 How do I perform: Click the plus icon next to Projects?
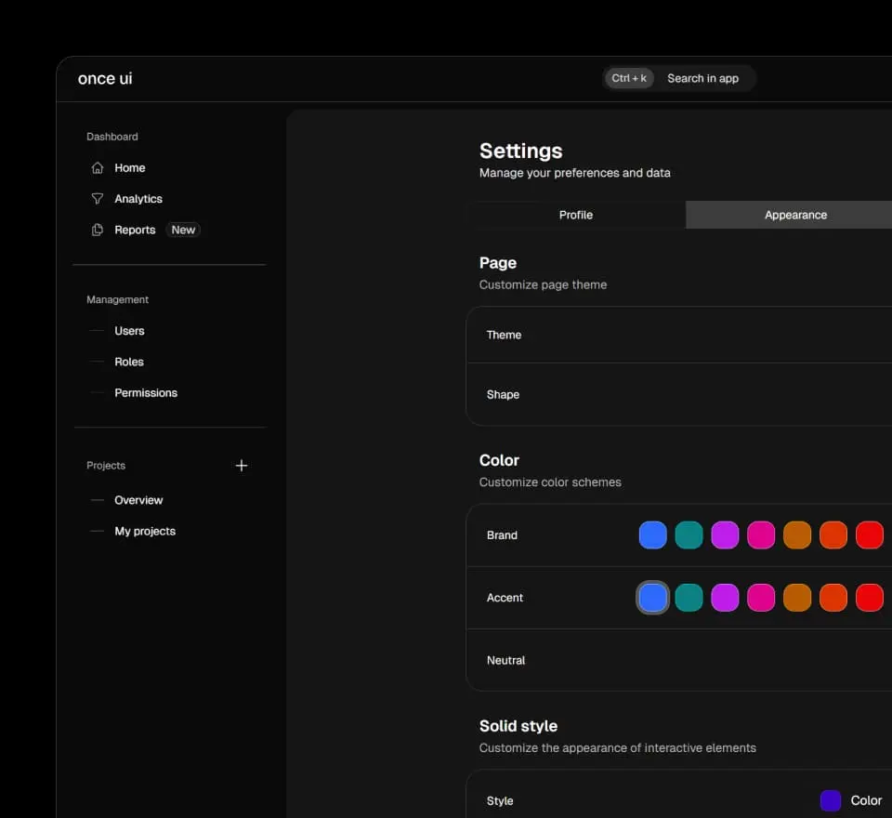point(242,465)
